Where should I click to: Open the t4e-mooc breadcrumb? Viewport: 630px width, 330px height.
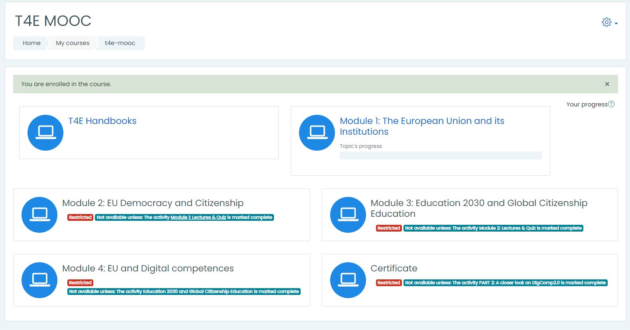[120, 43]
